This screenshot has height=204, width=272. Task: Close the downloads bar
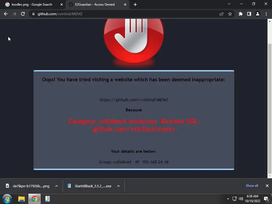(267, 186)
